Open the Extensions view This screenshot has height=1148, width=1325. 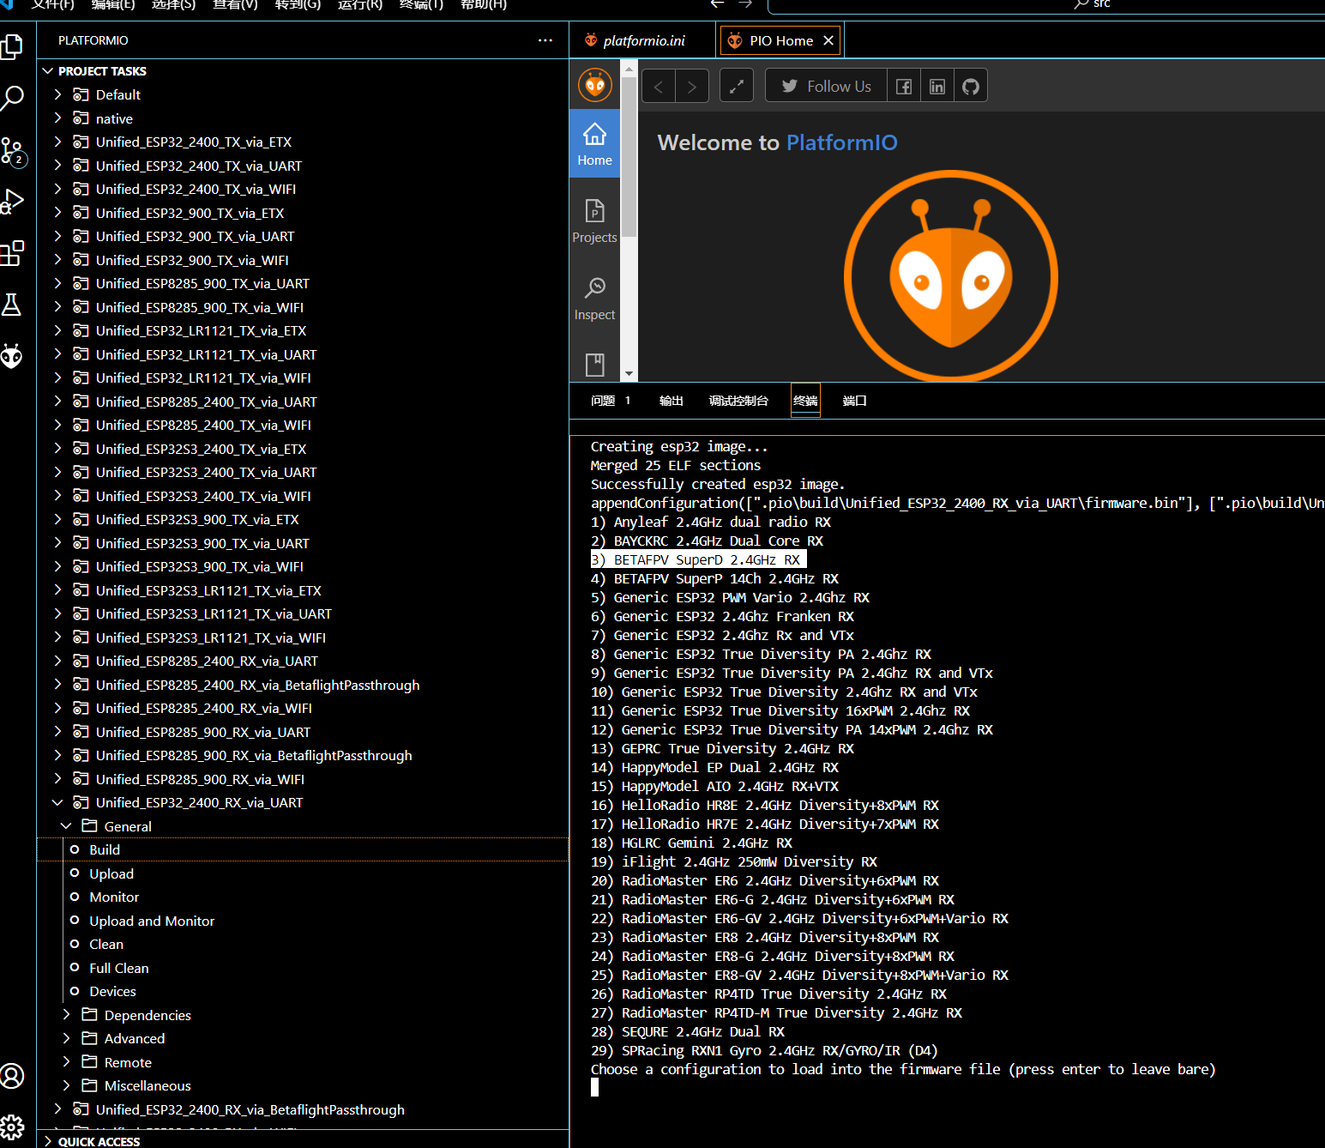click(12, 253)
